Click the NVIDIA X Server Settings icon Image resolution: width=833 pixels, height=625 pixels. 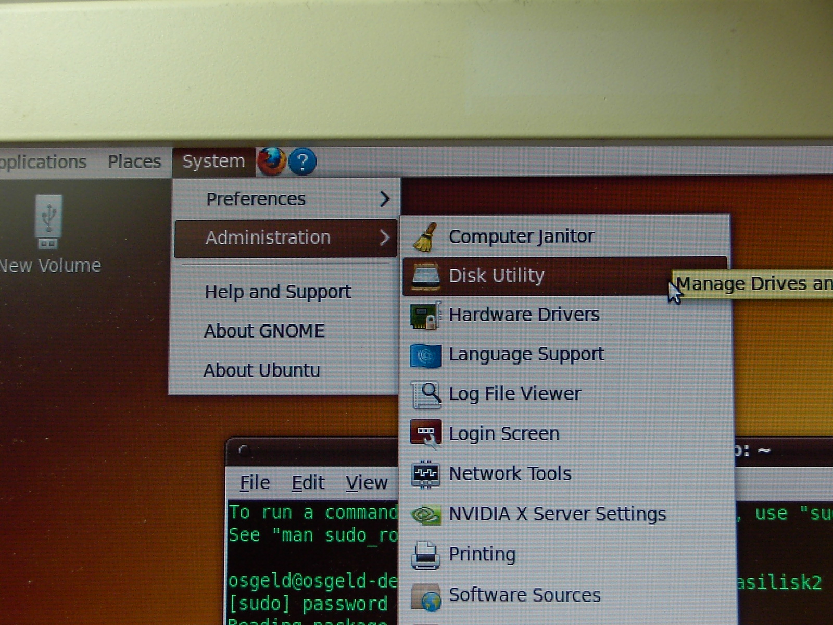[x=426, y=515]
